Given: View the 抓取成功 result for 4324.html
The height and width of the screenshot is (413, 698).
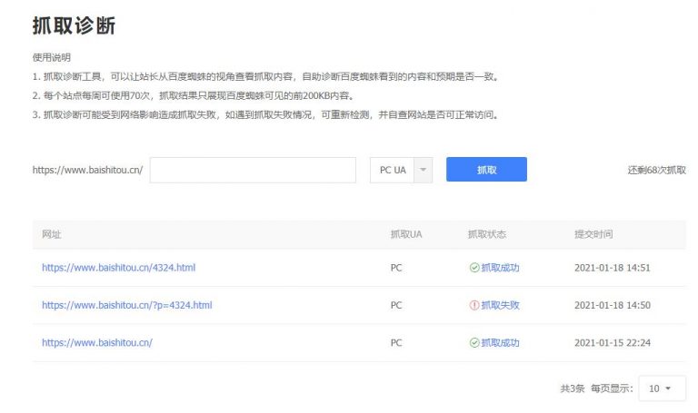Looking at the screenshot, I should click(x=500, y=268).
